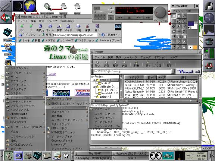This screenshot has height=161, width=215.
Task: Open the help question-mark icon on panel
Action: 66,156
